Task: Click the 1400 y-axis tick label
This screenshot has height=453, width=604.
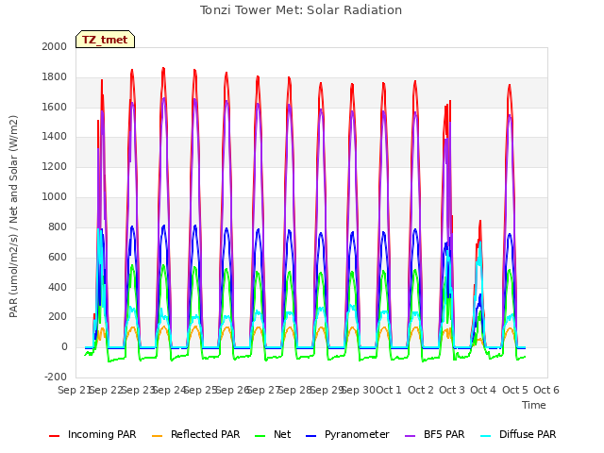Action: [x=55, y=136]
